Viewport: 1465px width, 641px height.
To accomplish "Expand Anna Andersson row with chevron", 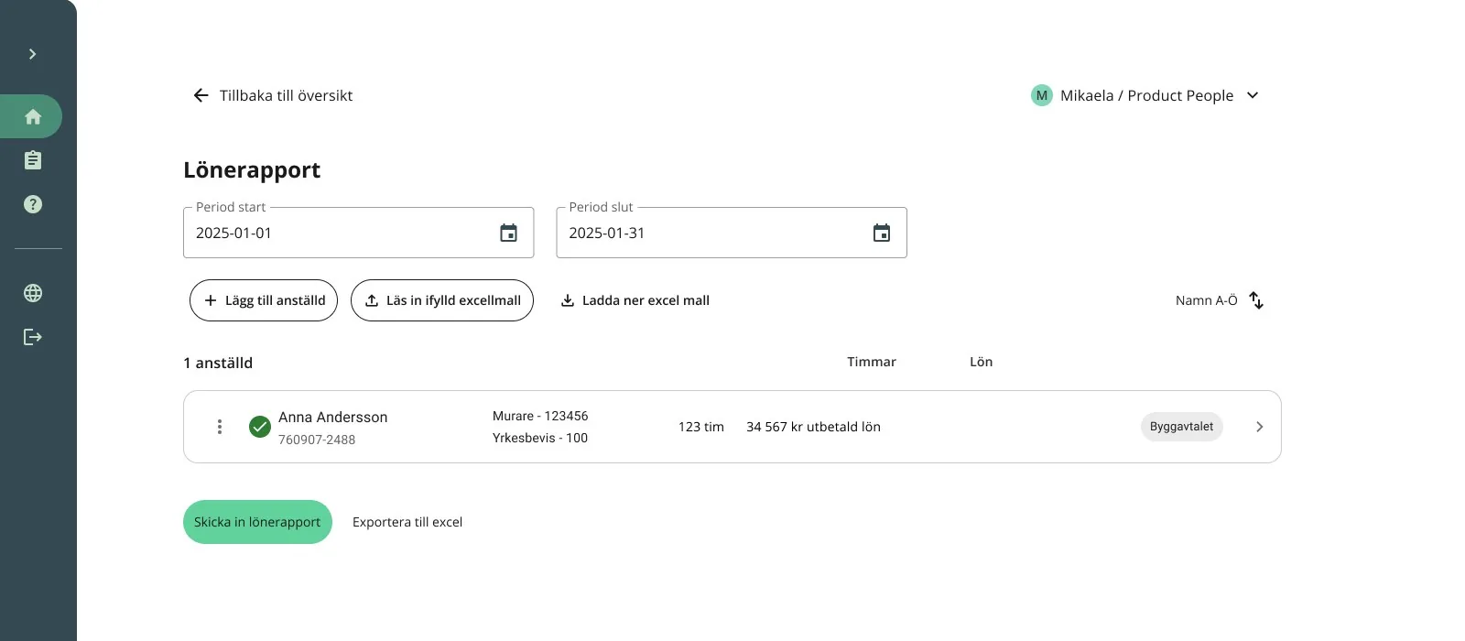I will pos(1260,427).
